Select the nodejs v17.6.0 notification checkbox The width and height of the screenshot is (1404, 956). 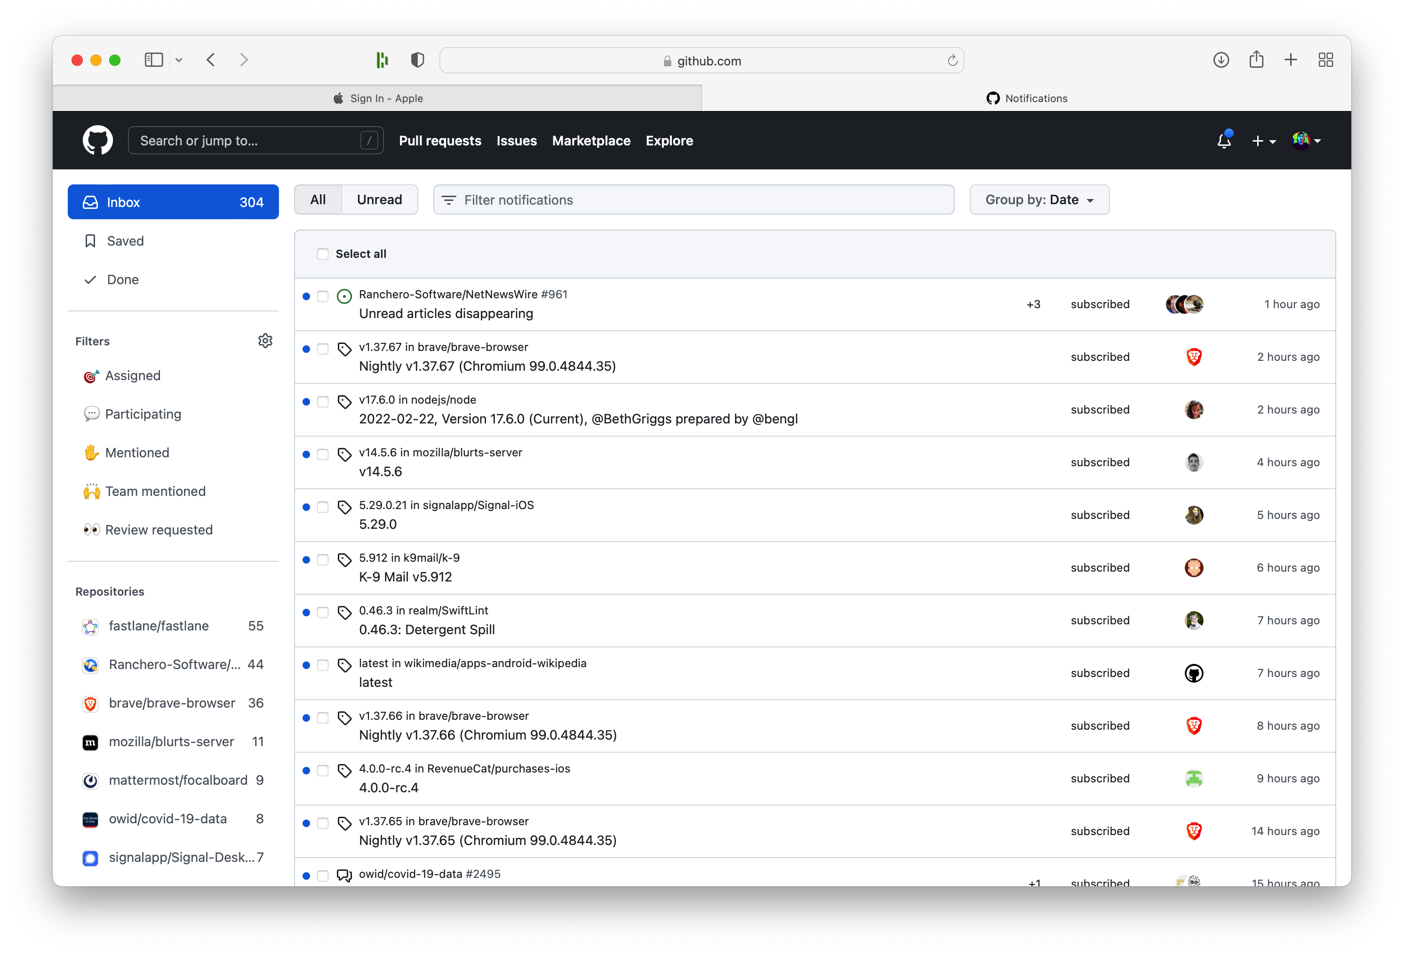click(323, 402)
